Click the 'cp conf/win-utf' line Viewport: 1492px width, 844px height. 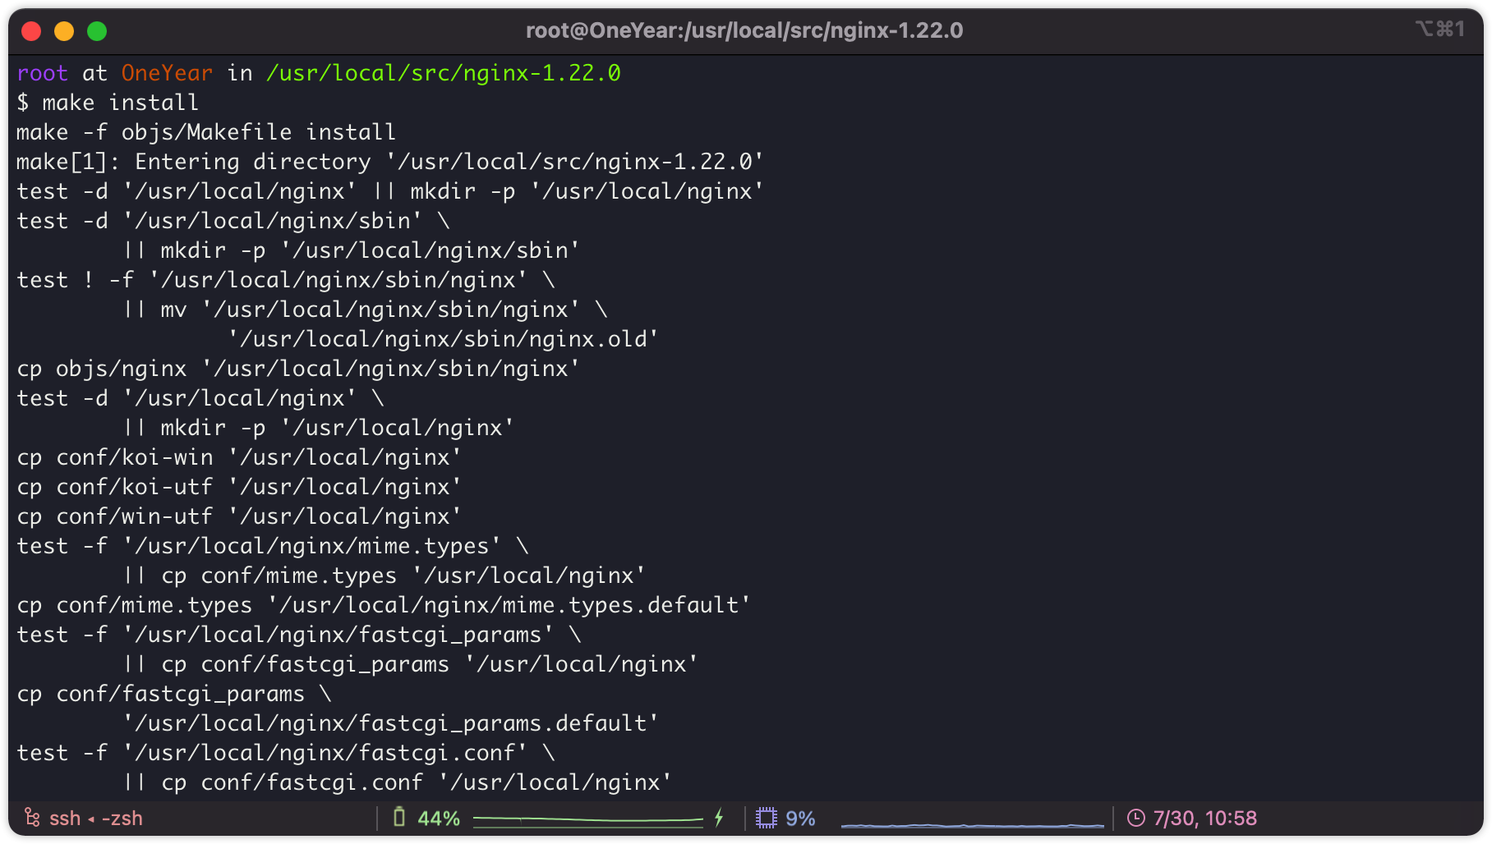point(239,516)
